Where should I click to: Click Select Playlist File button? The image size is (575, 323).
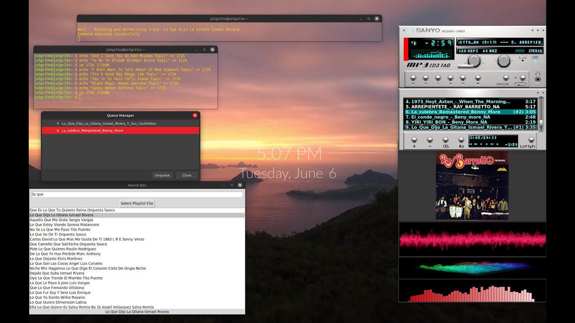pos(137,203)
